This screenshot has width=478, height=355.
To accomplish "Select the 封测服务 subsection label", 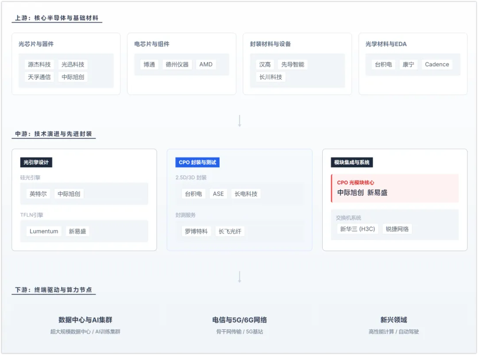I will (185, 215).
